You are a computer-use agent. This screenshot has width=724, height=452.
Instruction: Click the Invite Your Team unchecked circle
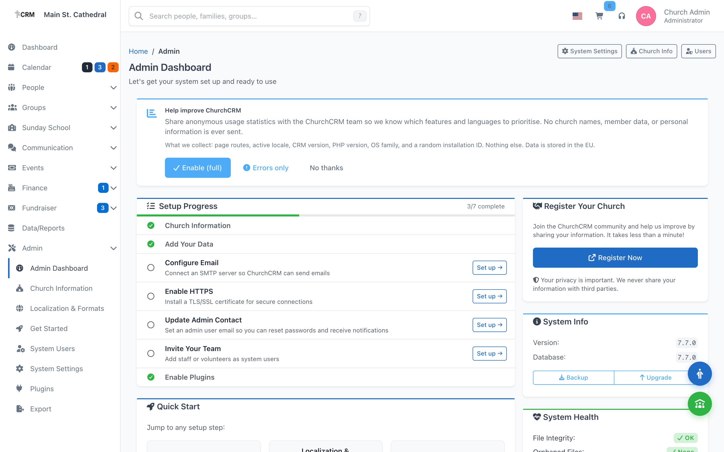[151, 353]
